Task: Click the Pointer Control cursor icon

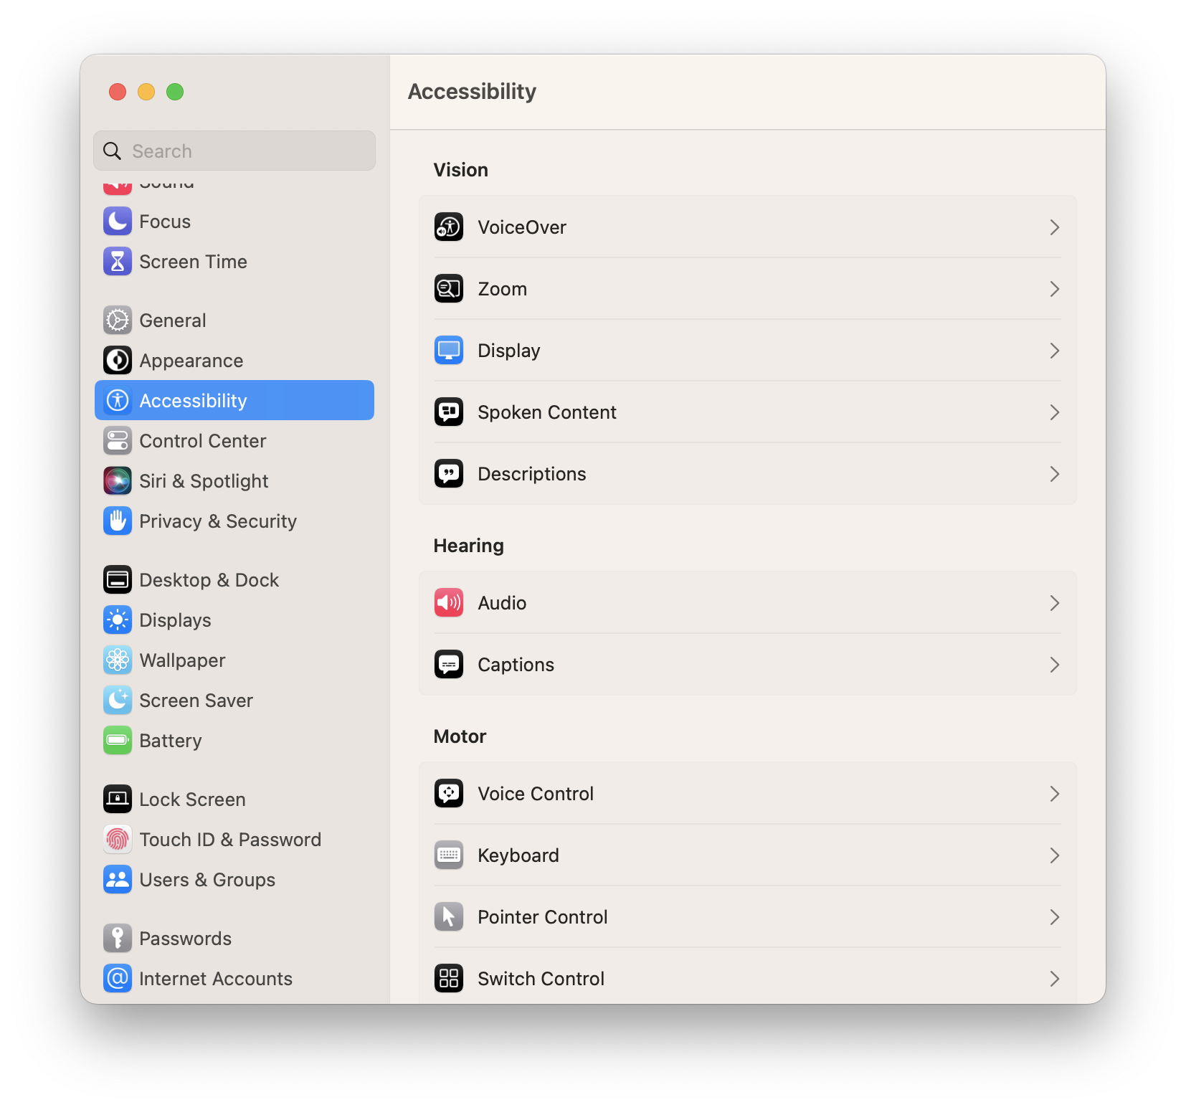Action: (x=449, y=917)
